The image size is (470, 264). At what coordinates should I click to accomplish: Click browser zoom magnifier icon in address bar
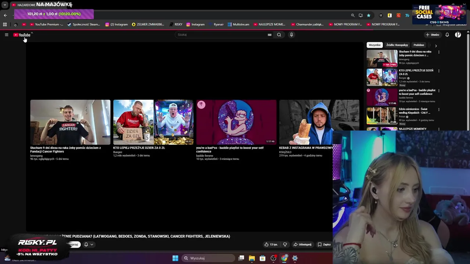[353, 15]
